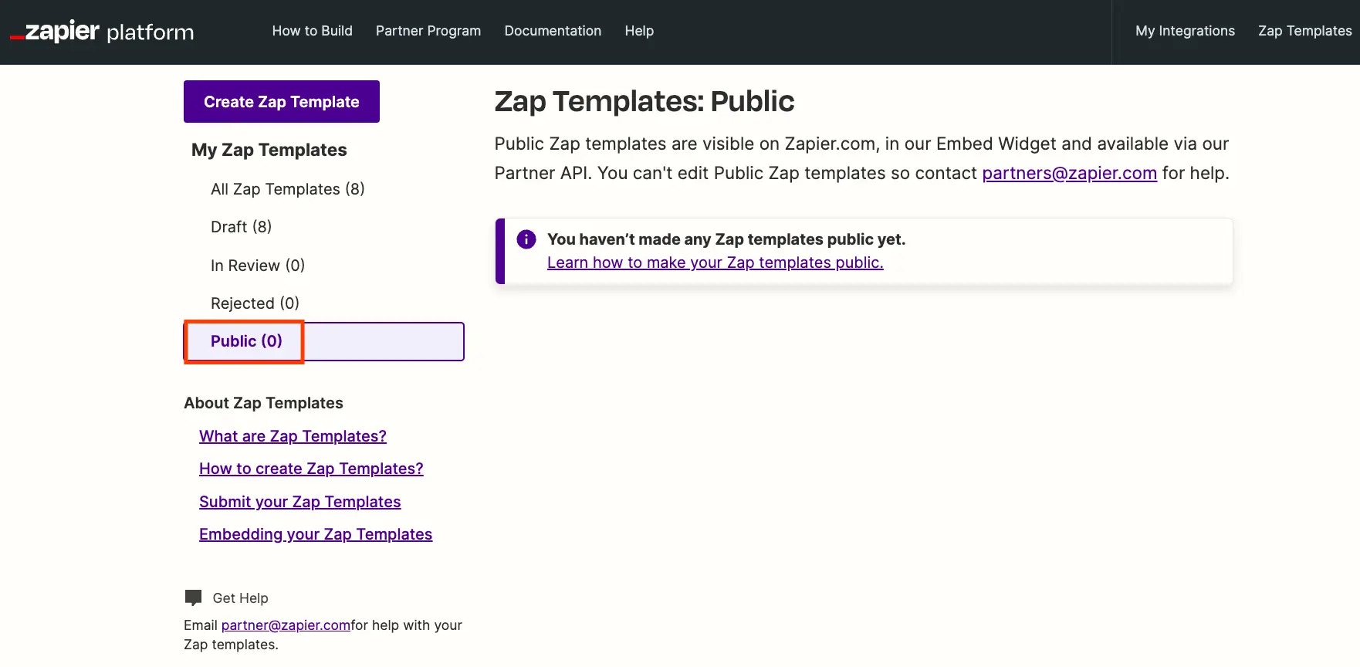This screenshot has height=667, width=1360.
Task: Select the Public (0) sidebar item
Action: (x=324, y=341)
